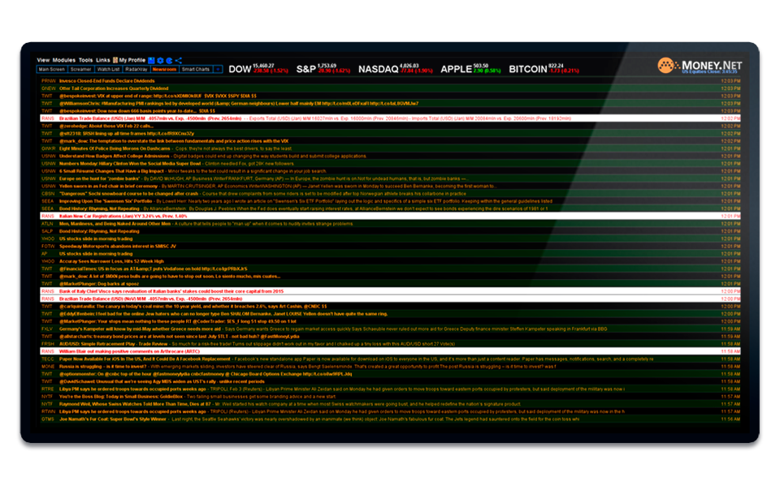Select Brazilian Trade Balance (NoV) highlighted row
Image resolution: width=780 pixels, height=477 pixels.
pos(391,299)
